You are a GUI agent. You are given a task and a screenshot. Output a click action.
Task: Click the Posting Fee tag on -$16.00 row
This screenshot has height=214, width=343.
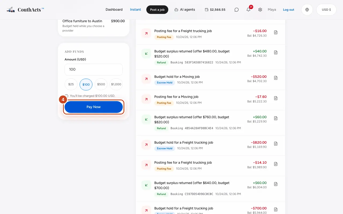click(x=164, y=37)
